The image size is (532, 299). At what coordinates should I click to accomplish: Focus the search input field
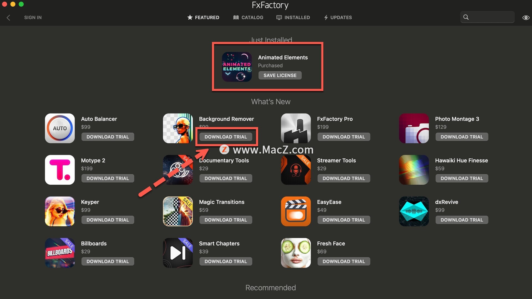click(x=487, y=17)
